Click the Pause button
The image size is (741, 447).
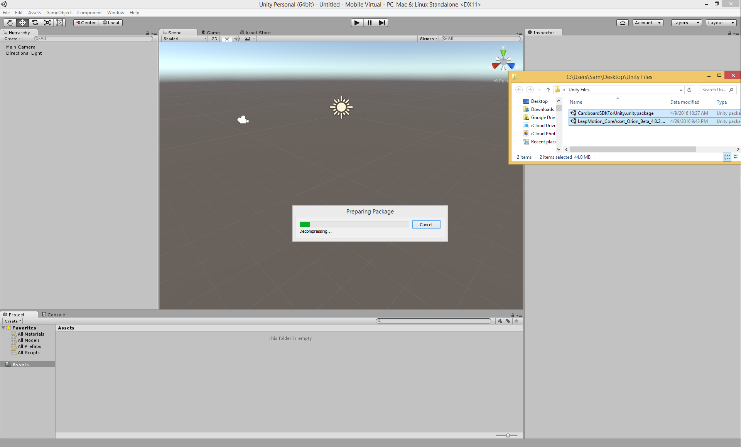click(x=370, y=23)
